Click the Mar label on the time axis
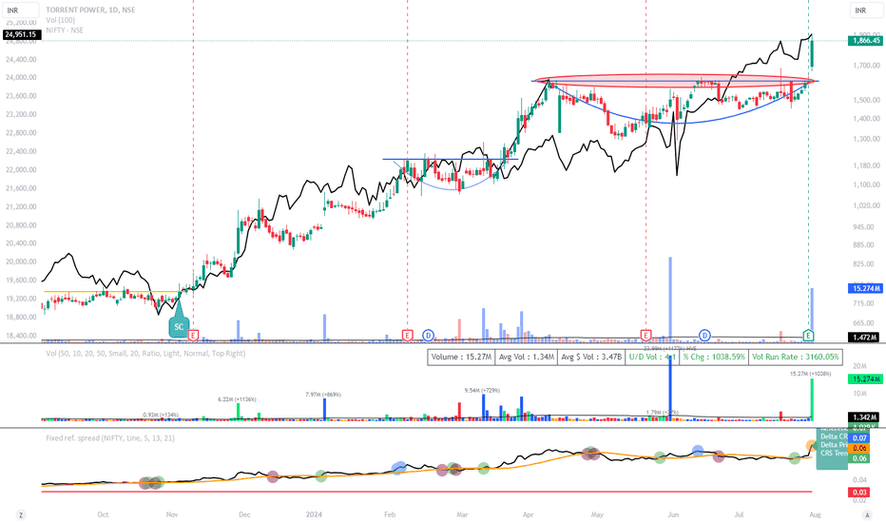The height and width of the screenshot is (523, 886). tap(462, 514)
